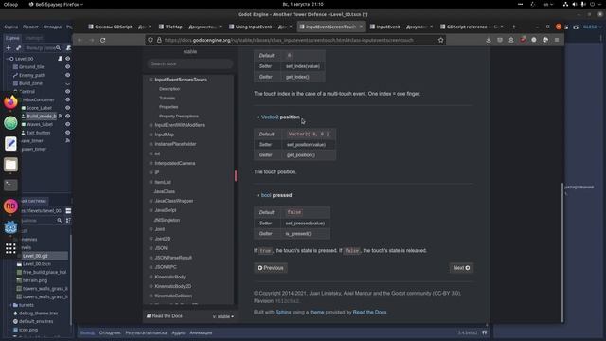Add a new node in Godot Scene dock
This screenshot has height=341, width=606.
9,48
